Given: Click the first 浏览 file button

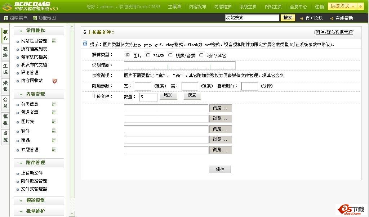Looking at the screenshot, I should [x=221, y=108].
